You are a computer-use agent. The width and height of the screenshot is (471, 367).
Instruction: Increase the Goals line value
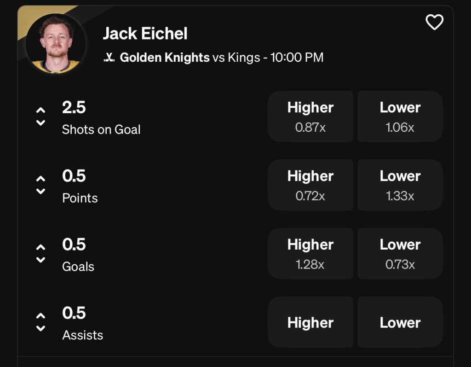(x=41, y=247)
